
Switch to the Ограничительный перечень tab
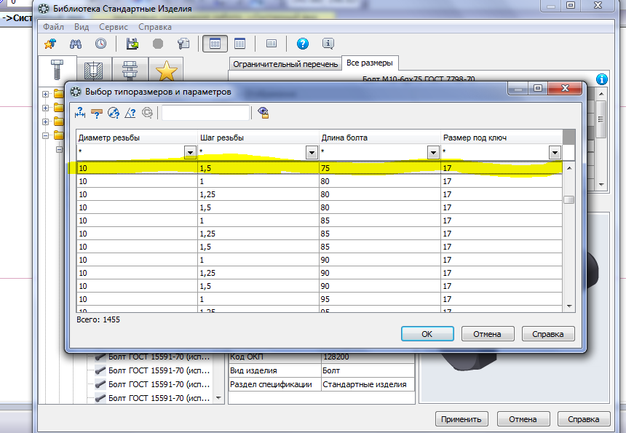point(285,64)
